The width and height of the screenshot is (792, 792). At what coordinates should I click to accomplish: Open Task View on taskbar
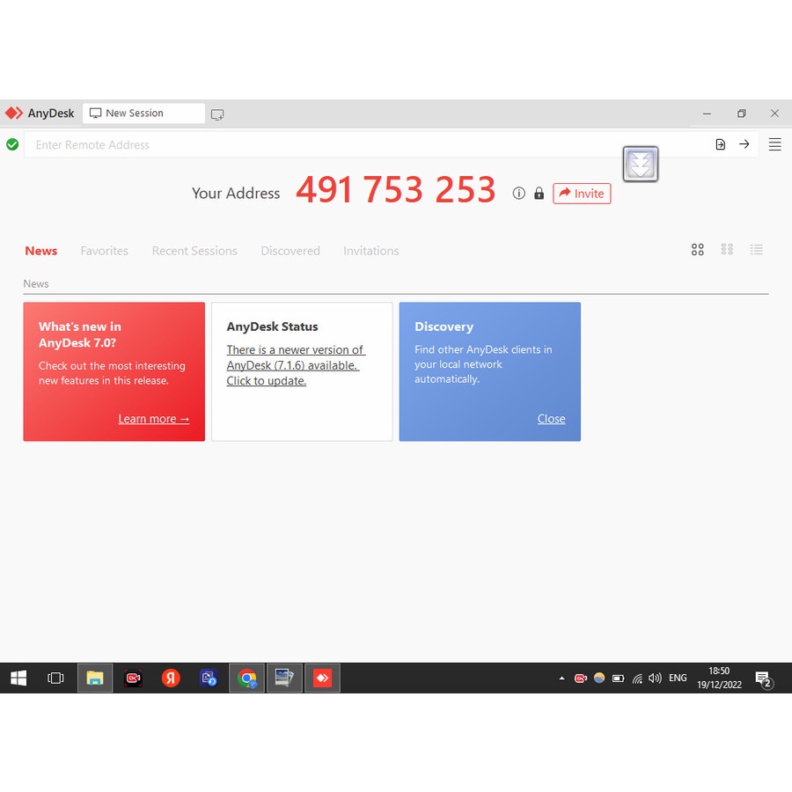55,678
